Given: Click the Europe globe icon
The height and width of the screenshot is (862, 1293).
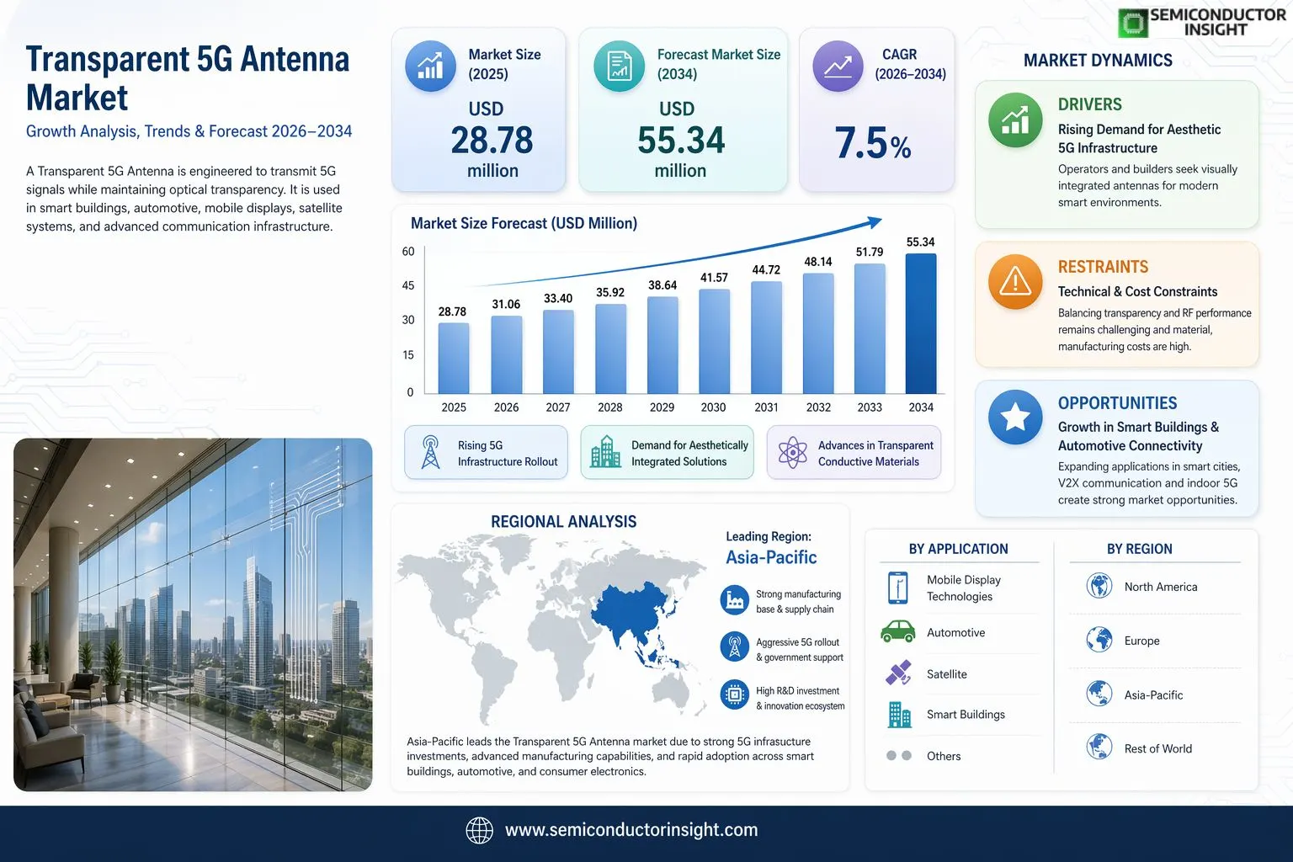Looking at the screenshot, I should point(1099,640).
